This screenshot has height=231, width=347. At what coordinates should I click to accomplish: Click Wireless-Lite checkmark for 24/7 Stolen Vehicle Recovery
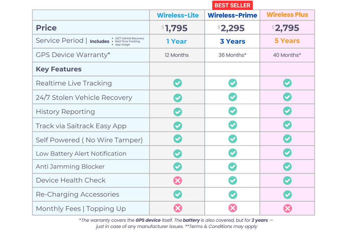click(x=177, y=98)
